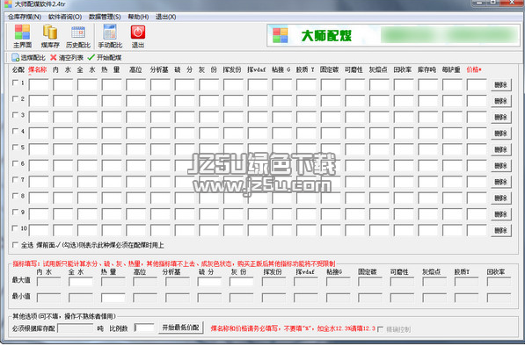Click the 比例数 input field
Viewport: 525px width, 346px height.
tap(144, 328)
